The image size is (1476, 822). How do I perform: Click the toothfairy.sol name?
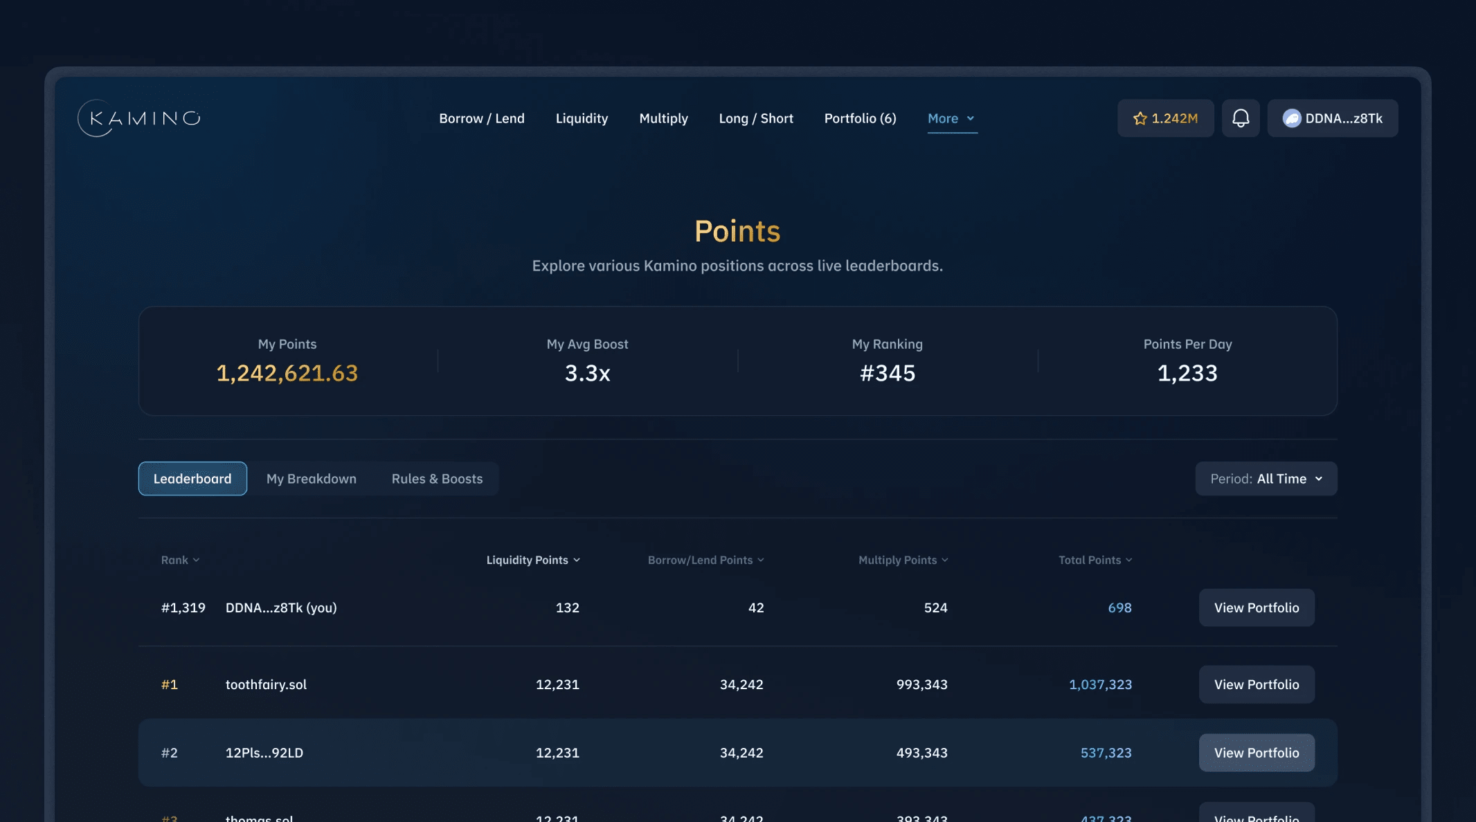(x=266, y=684)
